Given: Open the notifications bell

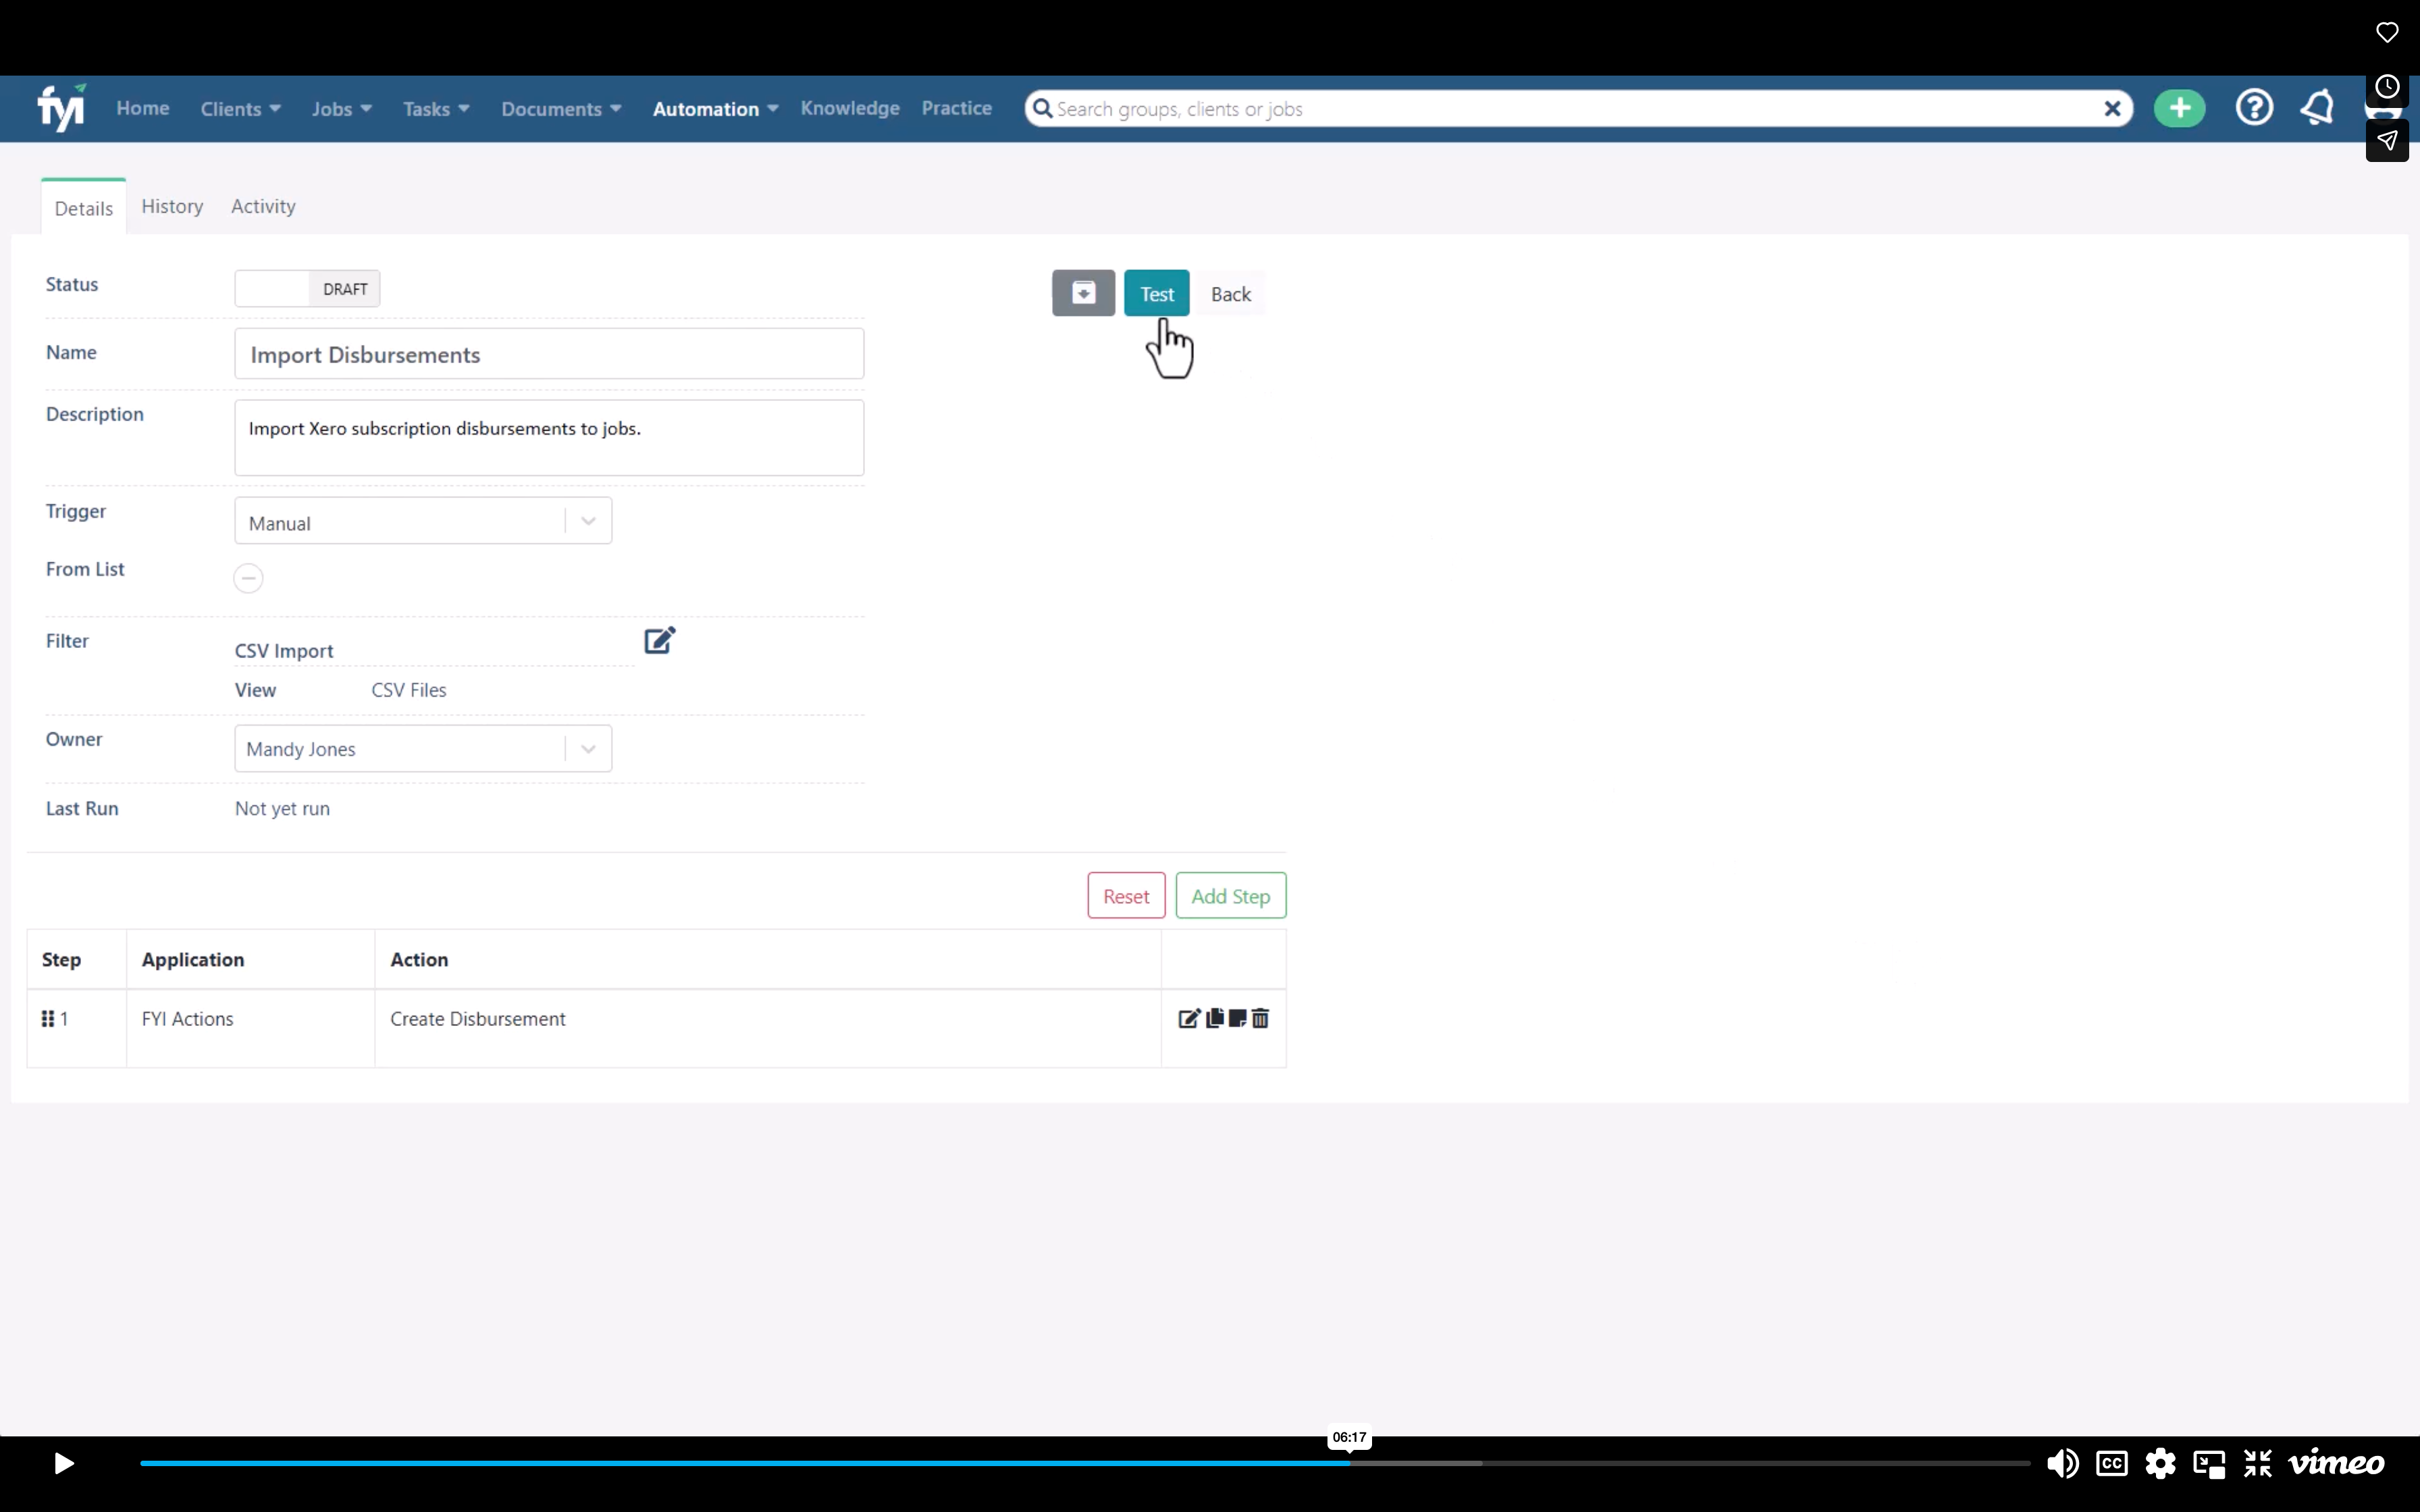Looking at the screenshot, I should coord(2317,108).
